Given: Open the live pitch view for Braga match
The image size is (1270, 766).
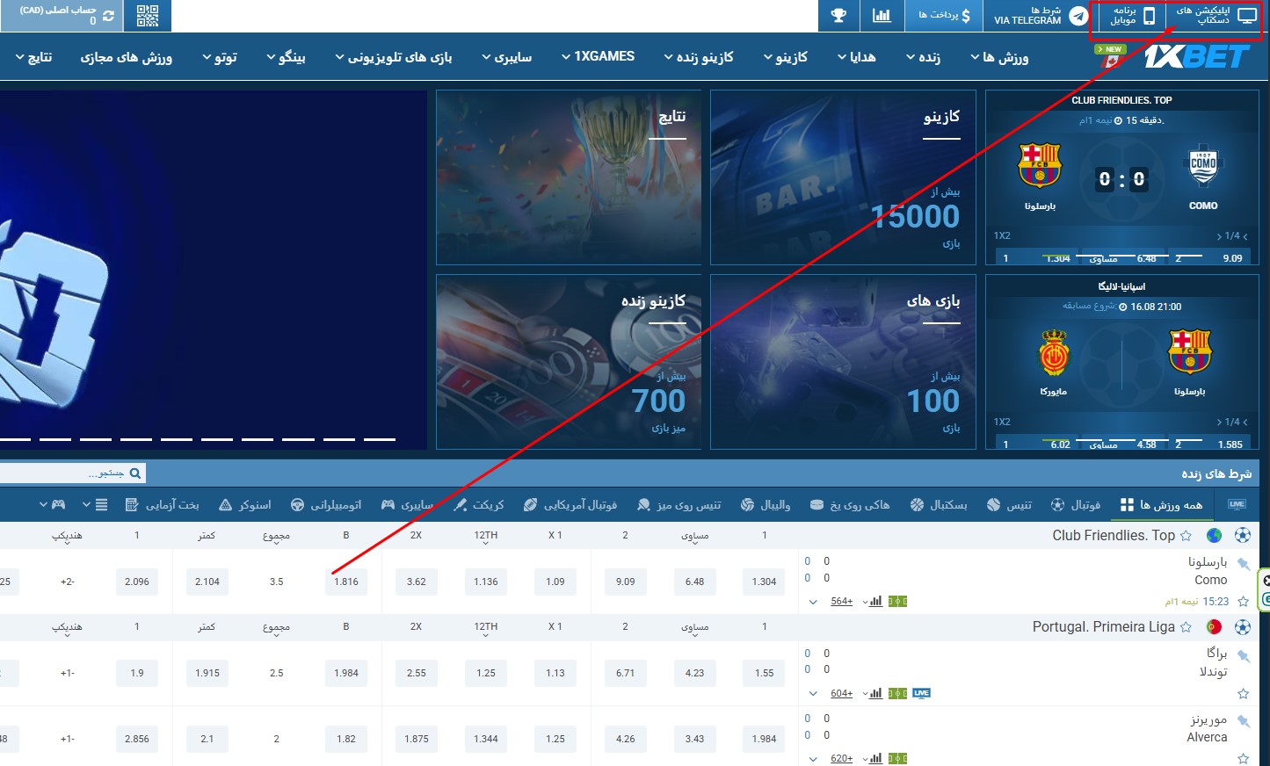Looking at the screenshot, I should pyautogui.click(x=897, y=693).
